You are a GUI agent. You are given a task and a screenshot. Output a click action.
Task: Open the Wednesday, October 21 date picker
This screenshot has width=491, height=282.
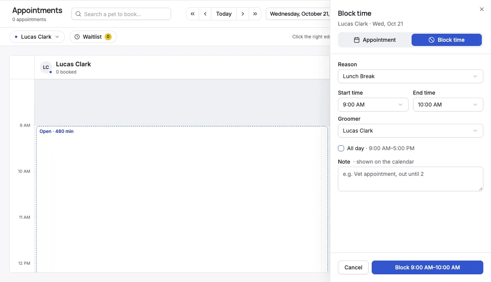[298, 14]
